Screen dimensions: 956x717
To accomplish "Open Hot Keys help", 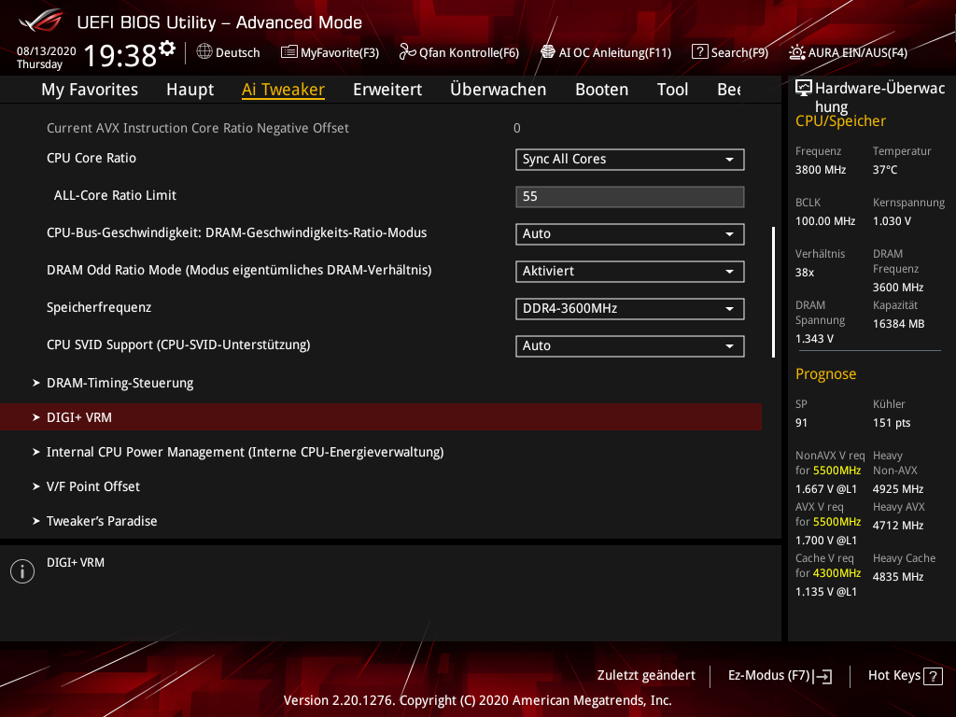I will click(x=906, y=676).
